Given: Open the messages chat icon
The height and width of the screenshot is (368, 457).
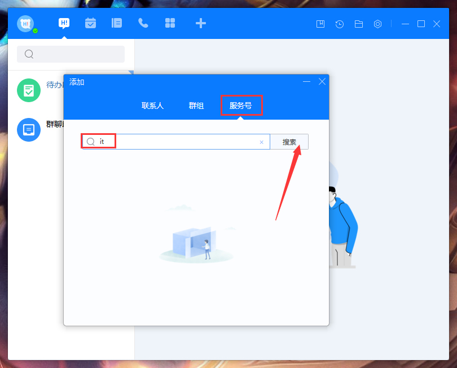Looking at the screenshot, I should pyautogui.click(x=64, y=23).
